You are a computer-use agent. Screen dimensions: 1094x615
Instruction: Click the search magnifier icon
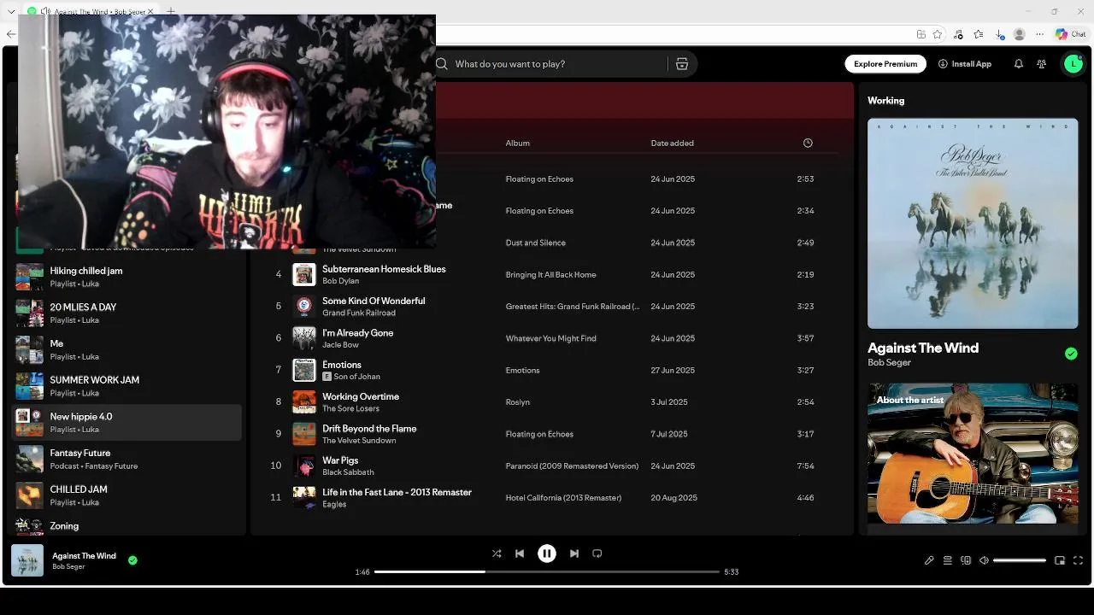(442, 64)
